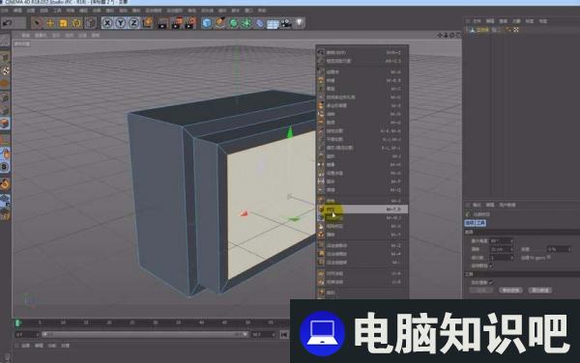The image size is (580, 363).
Task: Toggle the Z axis lock button
Action: click(134, 23)
